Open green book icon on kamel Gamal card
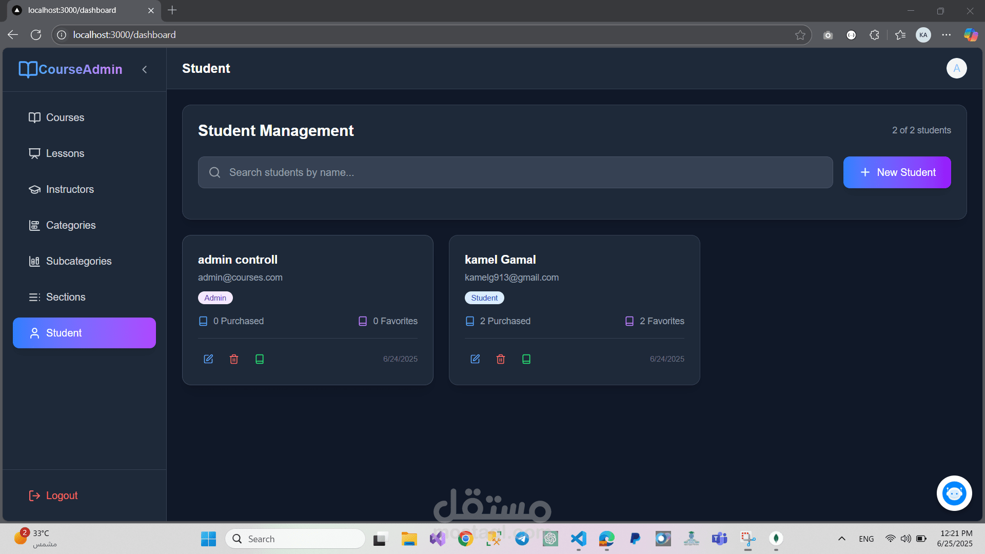The image size is (985, 554). coord(526,359)
